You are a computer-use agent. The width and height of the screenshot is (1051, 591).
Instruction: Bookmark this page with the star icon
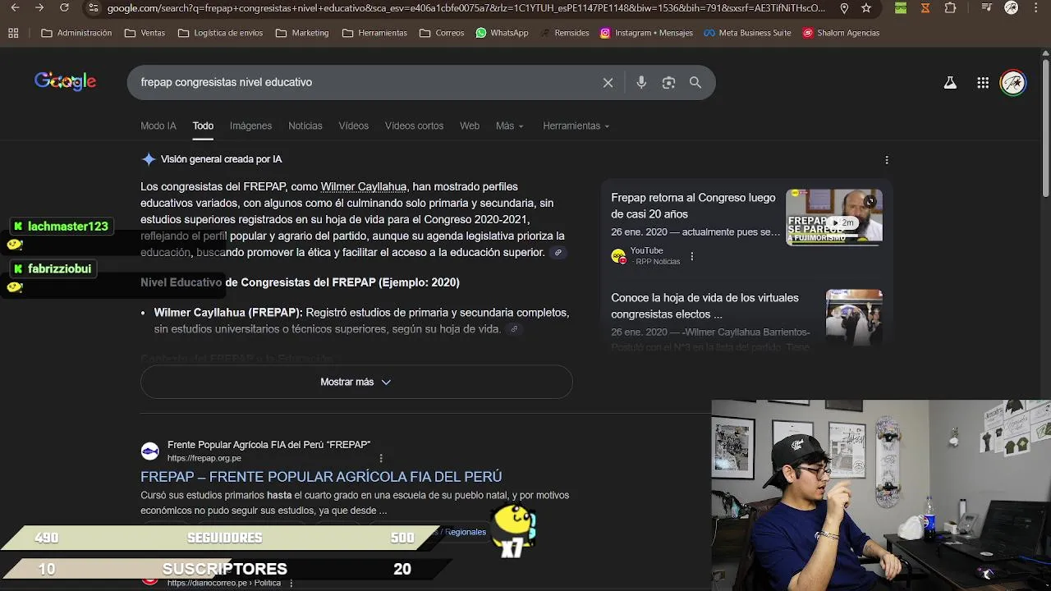[866, 8]
